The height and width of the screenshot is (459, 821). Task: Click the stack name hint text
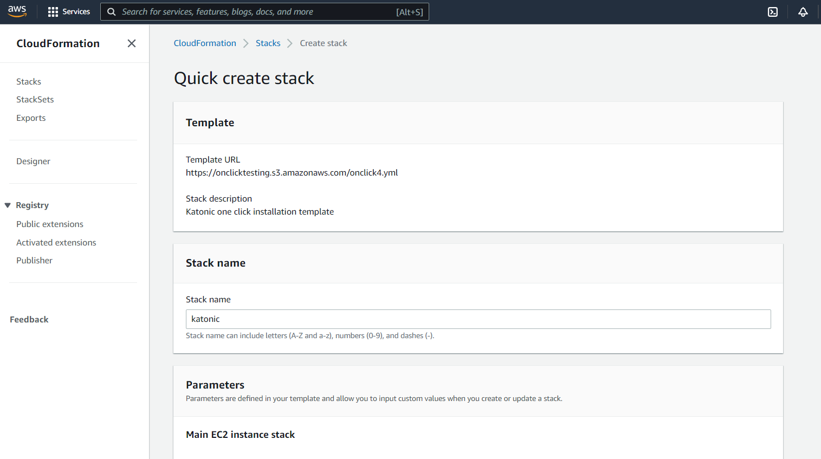(x=310, y=336)
